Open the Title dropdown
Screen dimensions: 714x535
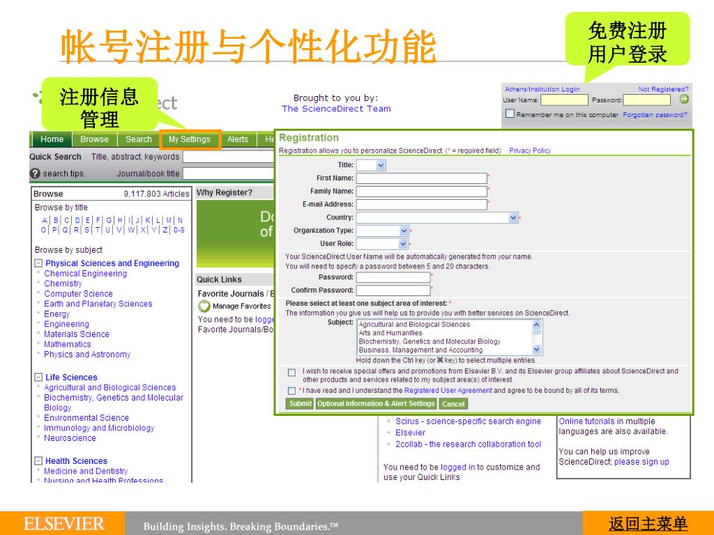pyautogui.click(x=371, y=165)
